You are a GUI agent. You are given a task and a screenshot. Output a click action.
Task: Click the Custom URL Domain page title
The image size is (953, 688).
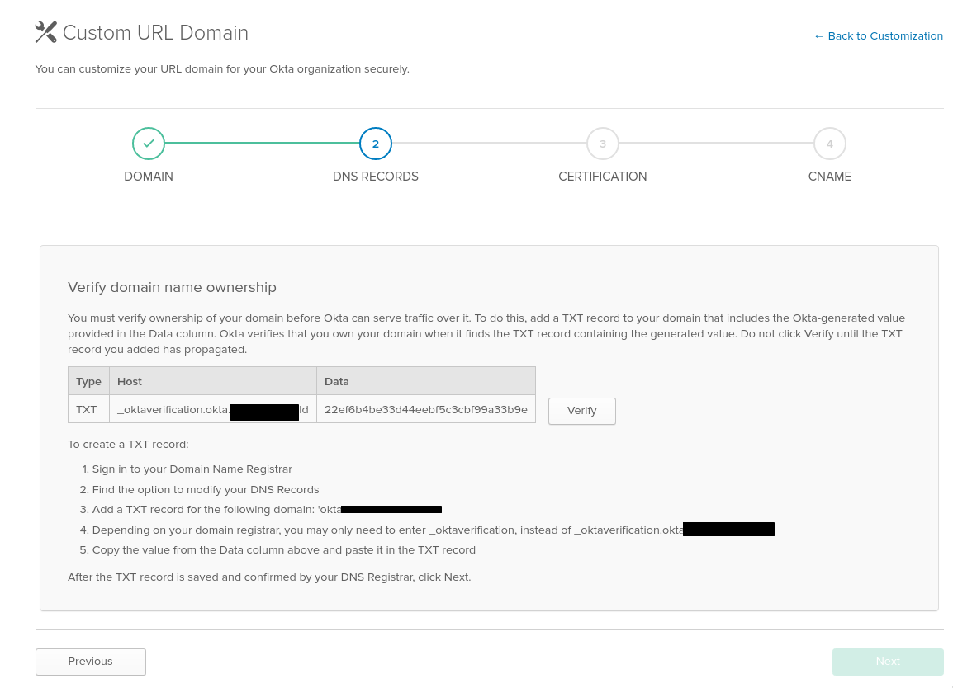coord(155,33)
